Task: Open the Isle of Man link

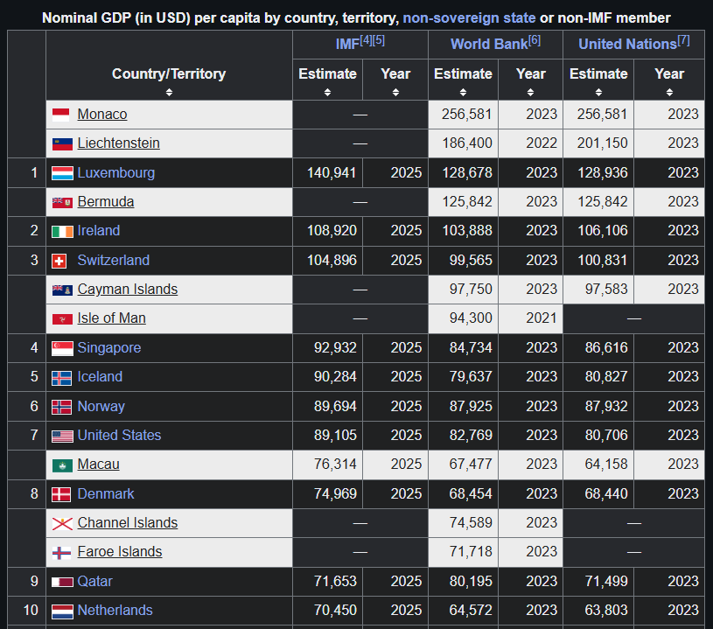Action: [111, 318]
